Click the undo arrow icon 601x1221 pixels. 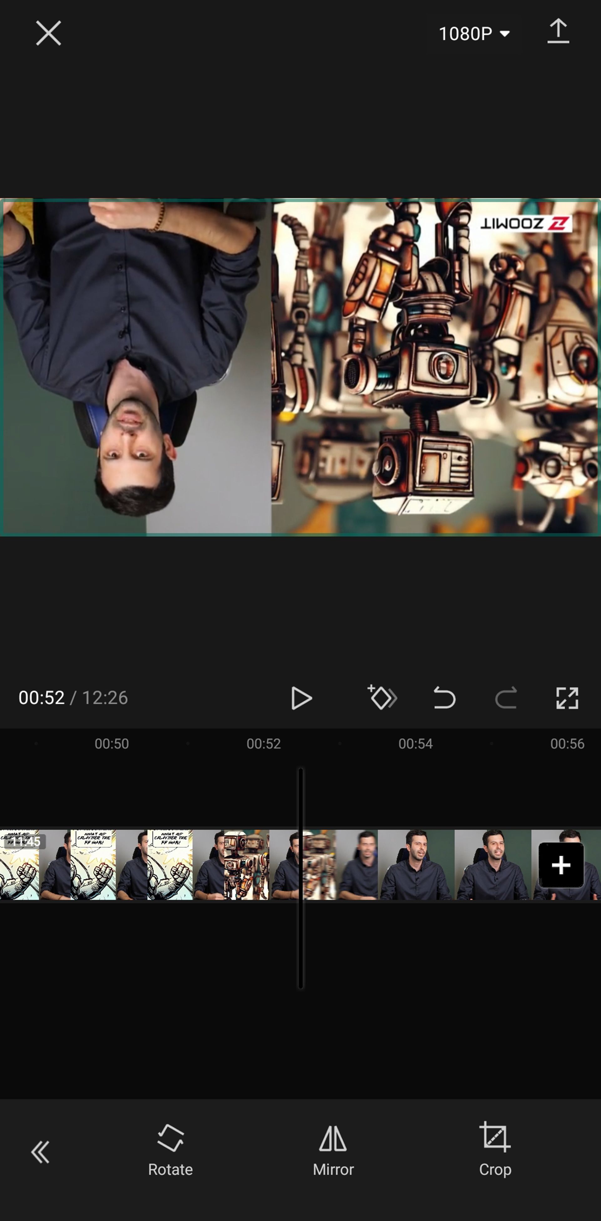click(444, 698)
